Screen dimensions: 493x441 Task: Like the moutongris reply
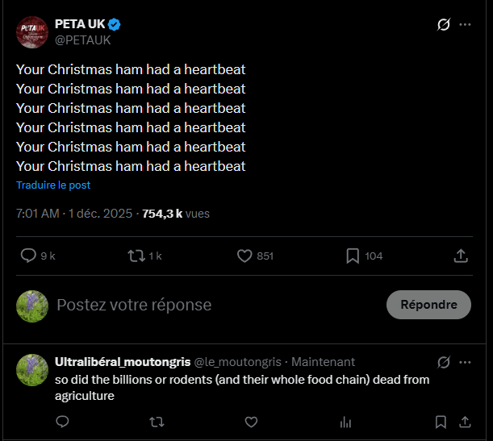coord(251,422)
